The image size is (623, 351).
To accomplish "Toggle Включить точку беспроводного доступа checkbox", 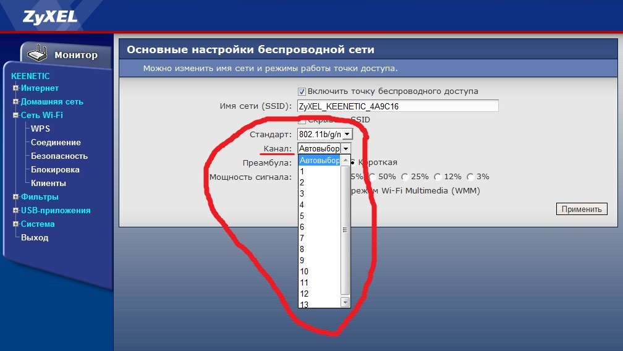I will coord(302,91).
